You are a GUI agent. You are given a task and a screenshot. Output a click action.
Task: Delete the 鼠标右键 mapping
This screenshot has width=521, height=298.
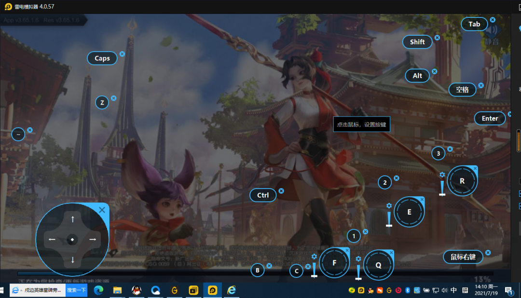pos(488,253)
